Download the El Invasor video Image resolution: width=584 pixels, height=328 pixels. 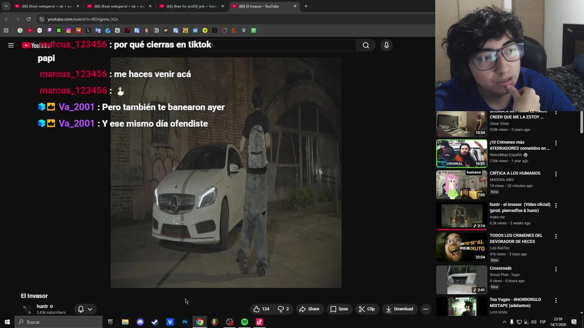pos(400,309)
